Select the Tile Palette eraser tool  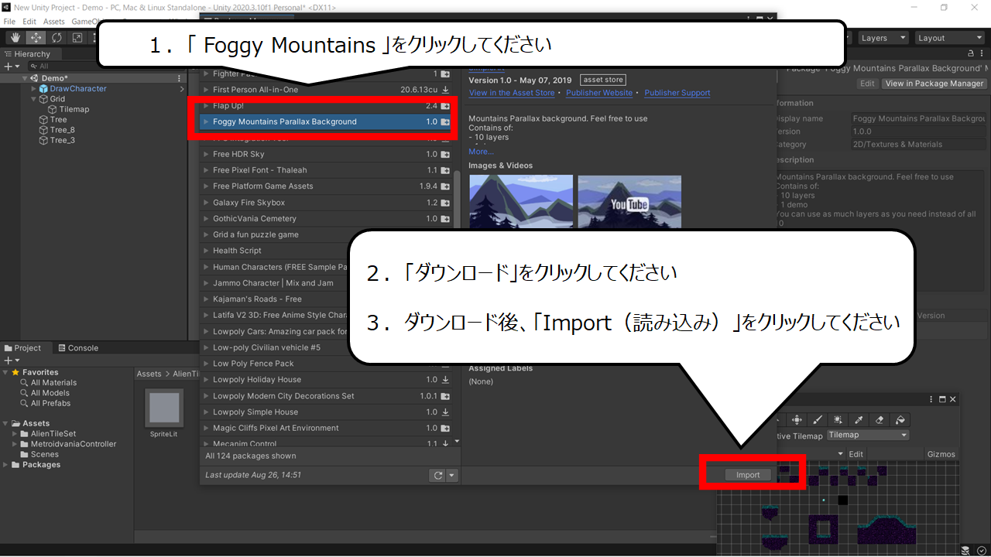click(880, 419)
